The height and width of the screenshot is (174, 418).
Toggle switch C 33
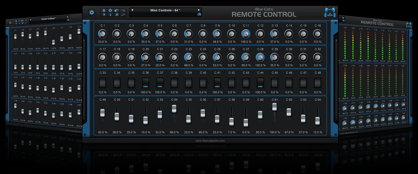[103, 83]
